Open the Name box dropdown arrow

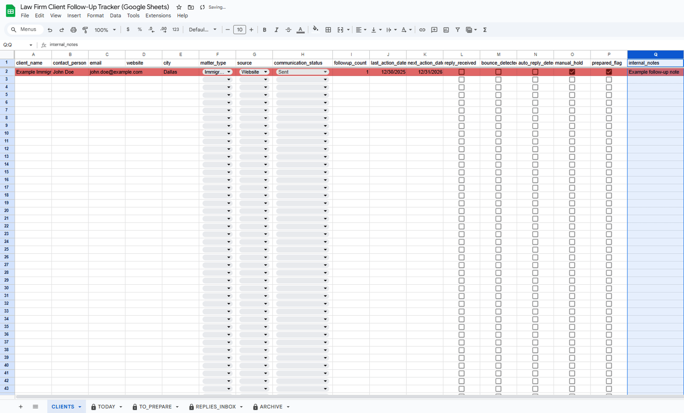click(x=31, y=45)
